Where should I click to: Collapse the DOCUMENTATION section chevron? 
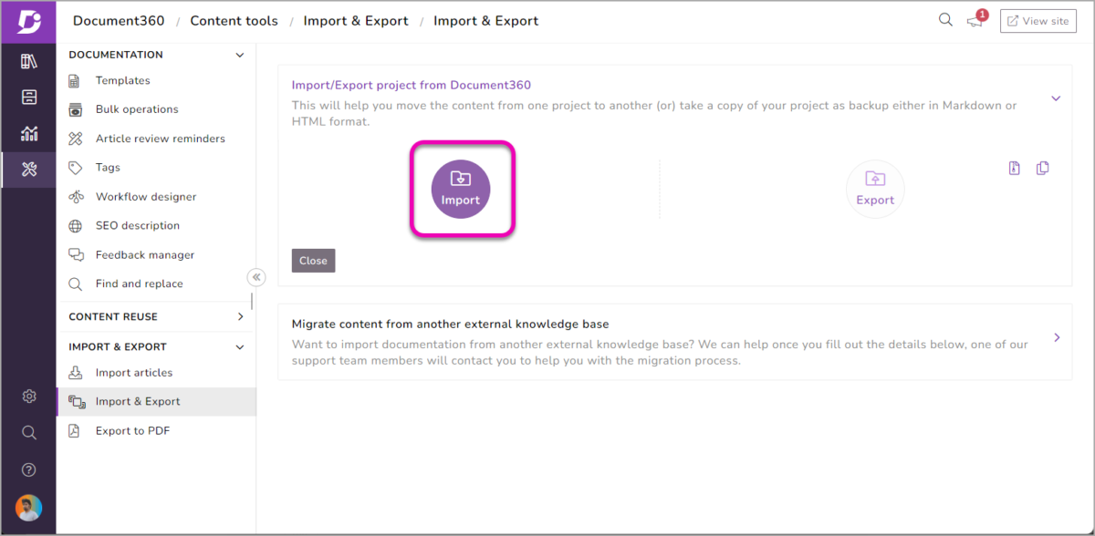(x=240, y=54)
